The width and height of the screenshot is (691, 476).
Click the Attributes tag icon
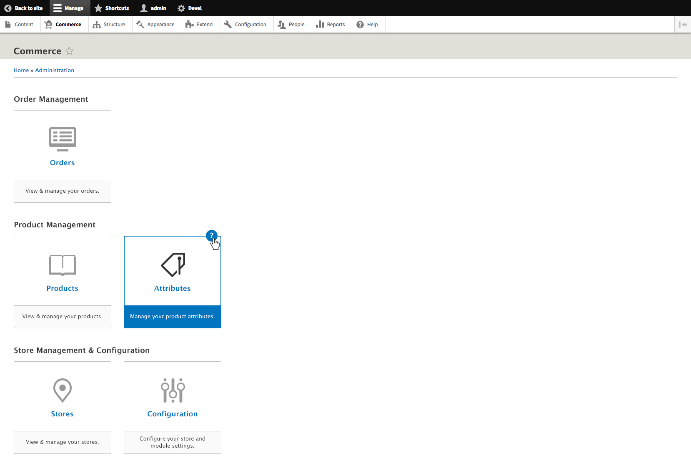pyautogui.click(x=173, y=264)
